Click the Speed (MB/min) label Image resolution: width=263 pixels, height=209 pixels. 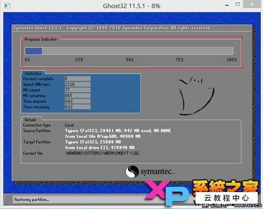tap(37, 84)
